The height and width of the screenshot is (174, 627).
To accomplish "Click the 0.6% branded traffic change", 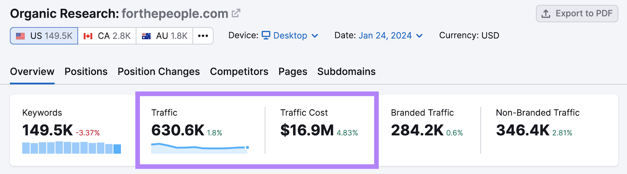I will [455, 133].
